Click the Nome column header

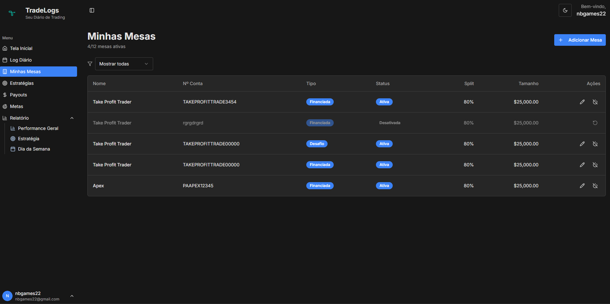click(x=99, y=83)
